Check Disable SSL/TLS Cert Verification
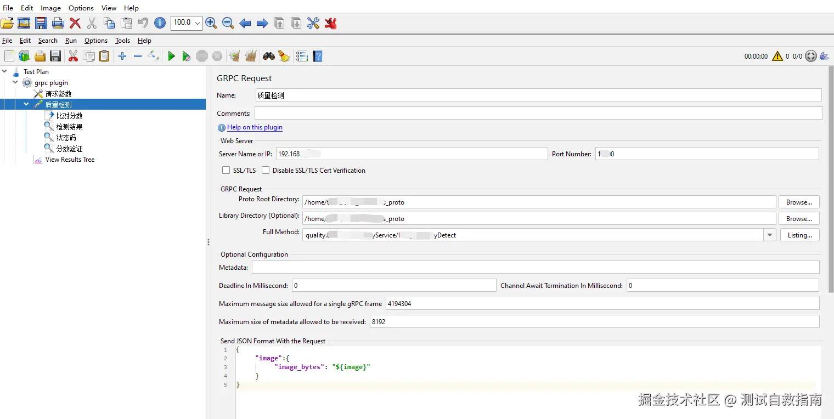The width and height of the screenshot is (834, 419). 266,171
